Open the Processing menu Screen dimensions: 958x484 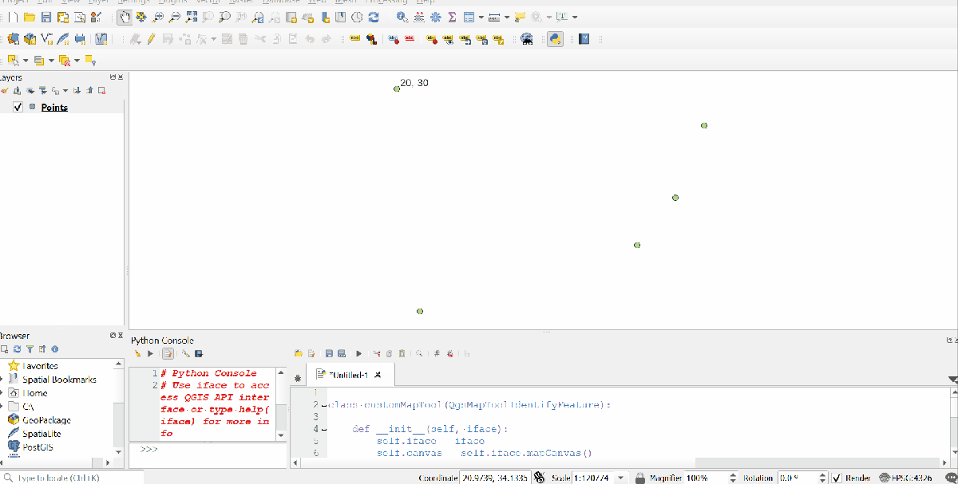386,2
